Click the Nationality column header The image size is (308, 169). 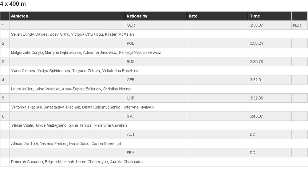[156, 16]
